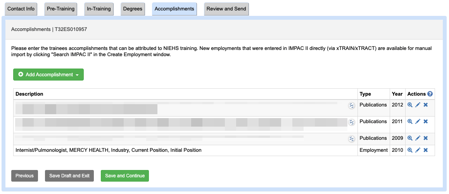The image size is (449, 194).
Task: Edit the Mercy Health employment entry
Action: tap(418, 150)
